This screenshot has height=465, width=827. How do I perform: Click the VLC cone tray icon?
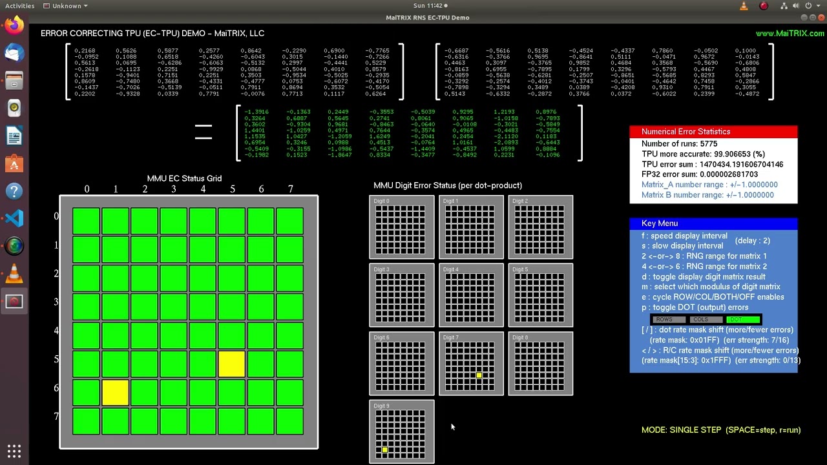(743, 6)
